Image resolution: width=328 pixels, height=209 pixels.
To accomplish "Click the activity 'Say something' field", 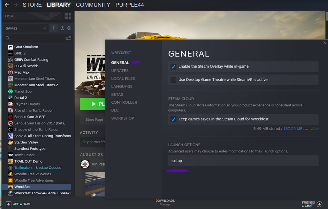I will coord(92,142).
